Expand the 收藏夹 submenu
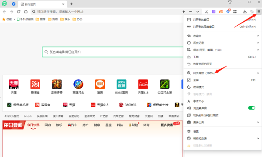 click(222, 36)
